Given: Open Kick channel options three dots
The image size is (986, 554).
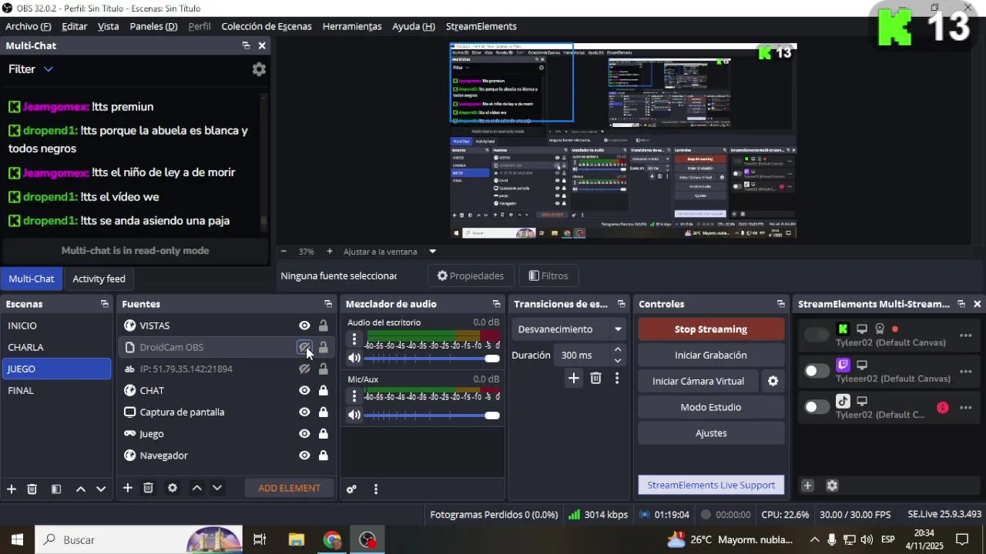Looking at the screenshot, I should (x=965, y=335).
